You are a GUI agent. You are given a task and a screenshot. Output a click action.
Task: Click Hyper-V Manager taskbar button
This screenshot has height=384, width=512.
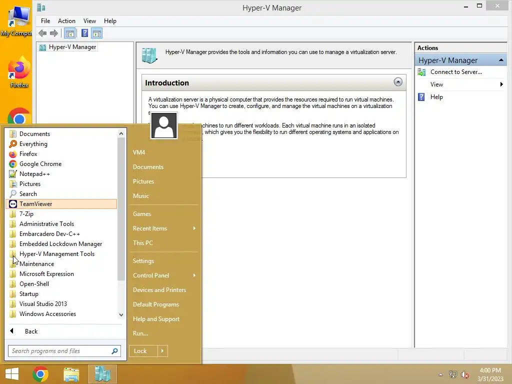(x=102, y=374)
